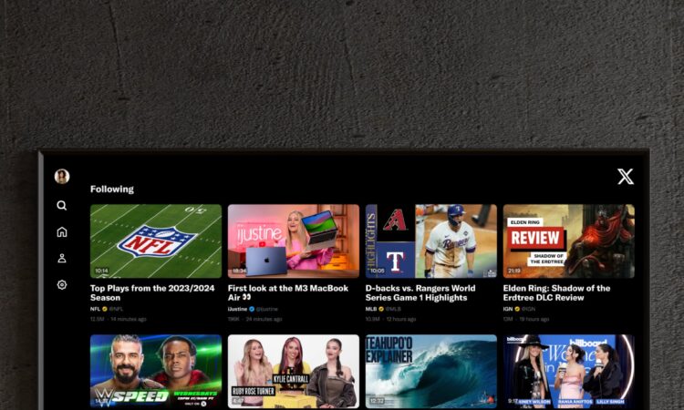684x410 pixels.
Task: Play the Ruby Rose Turner video thumbnail
Action: (294, 371)
